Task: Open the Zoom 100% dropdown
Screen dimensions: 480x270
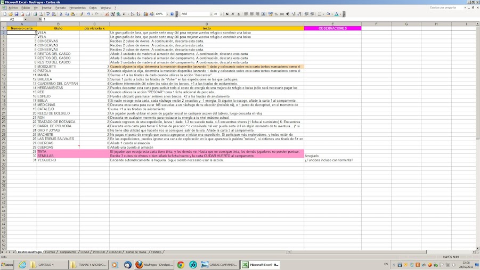Action: [x=167, y=14]
